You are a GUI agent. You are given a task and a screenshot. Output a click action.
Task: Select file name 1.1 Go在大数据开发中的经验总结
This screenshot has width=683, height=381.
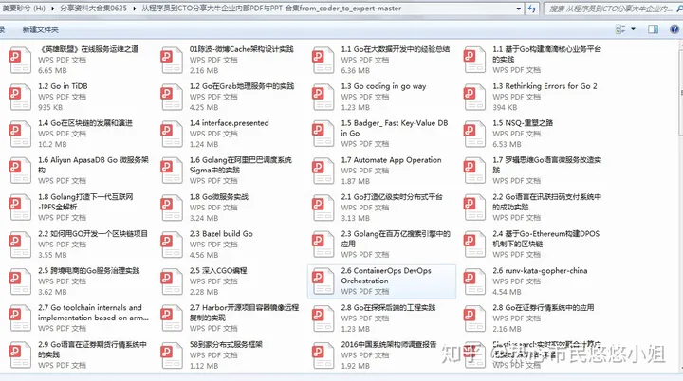coord(395,49)
